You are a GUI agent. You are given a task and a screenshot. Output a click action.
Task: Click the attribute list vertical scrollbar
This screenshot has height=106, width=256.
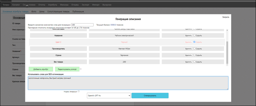coord(227,52)
